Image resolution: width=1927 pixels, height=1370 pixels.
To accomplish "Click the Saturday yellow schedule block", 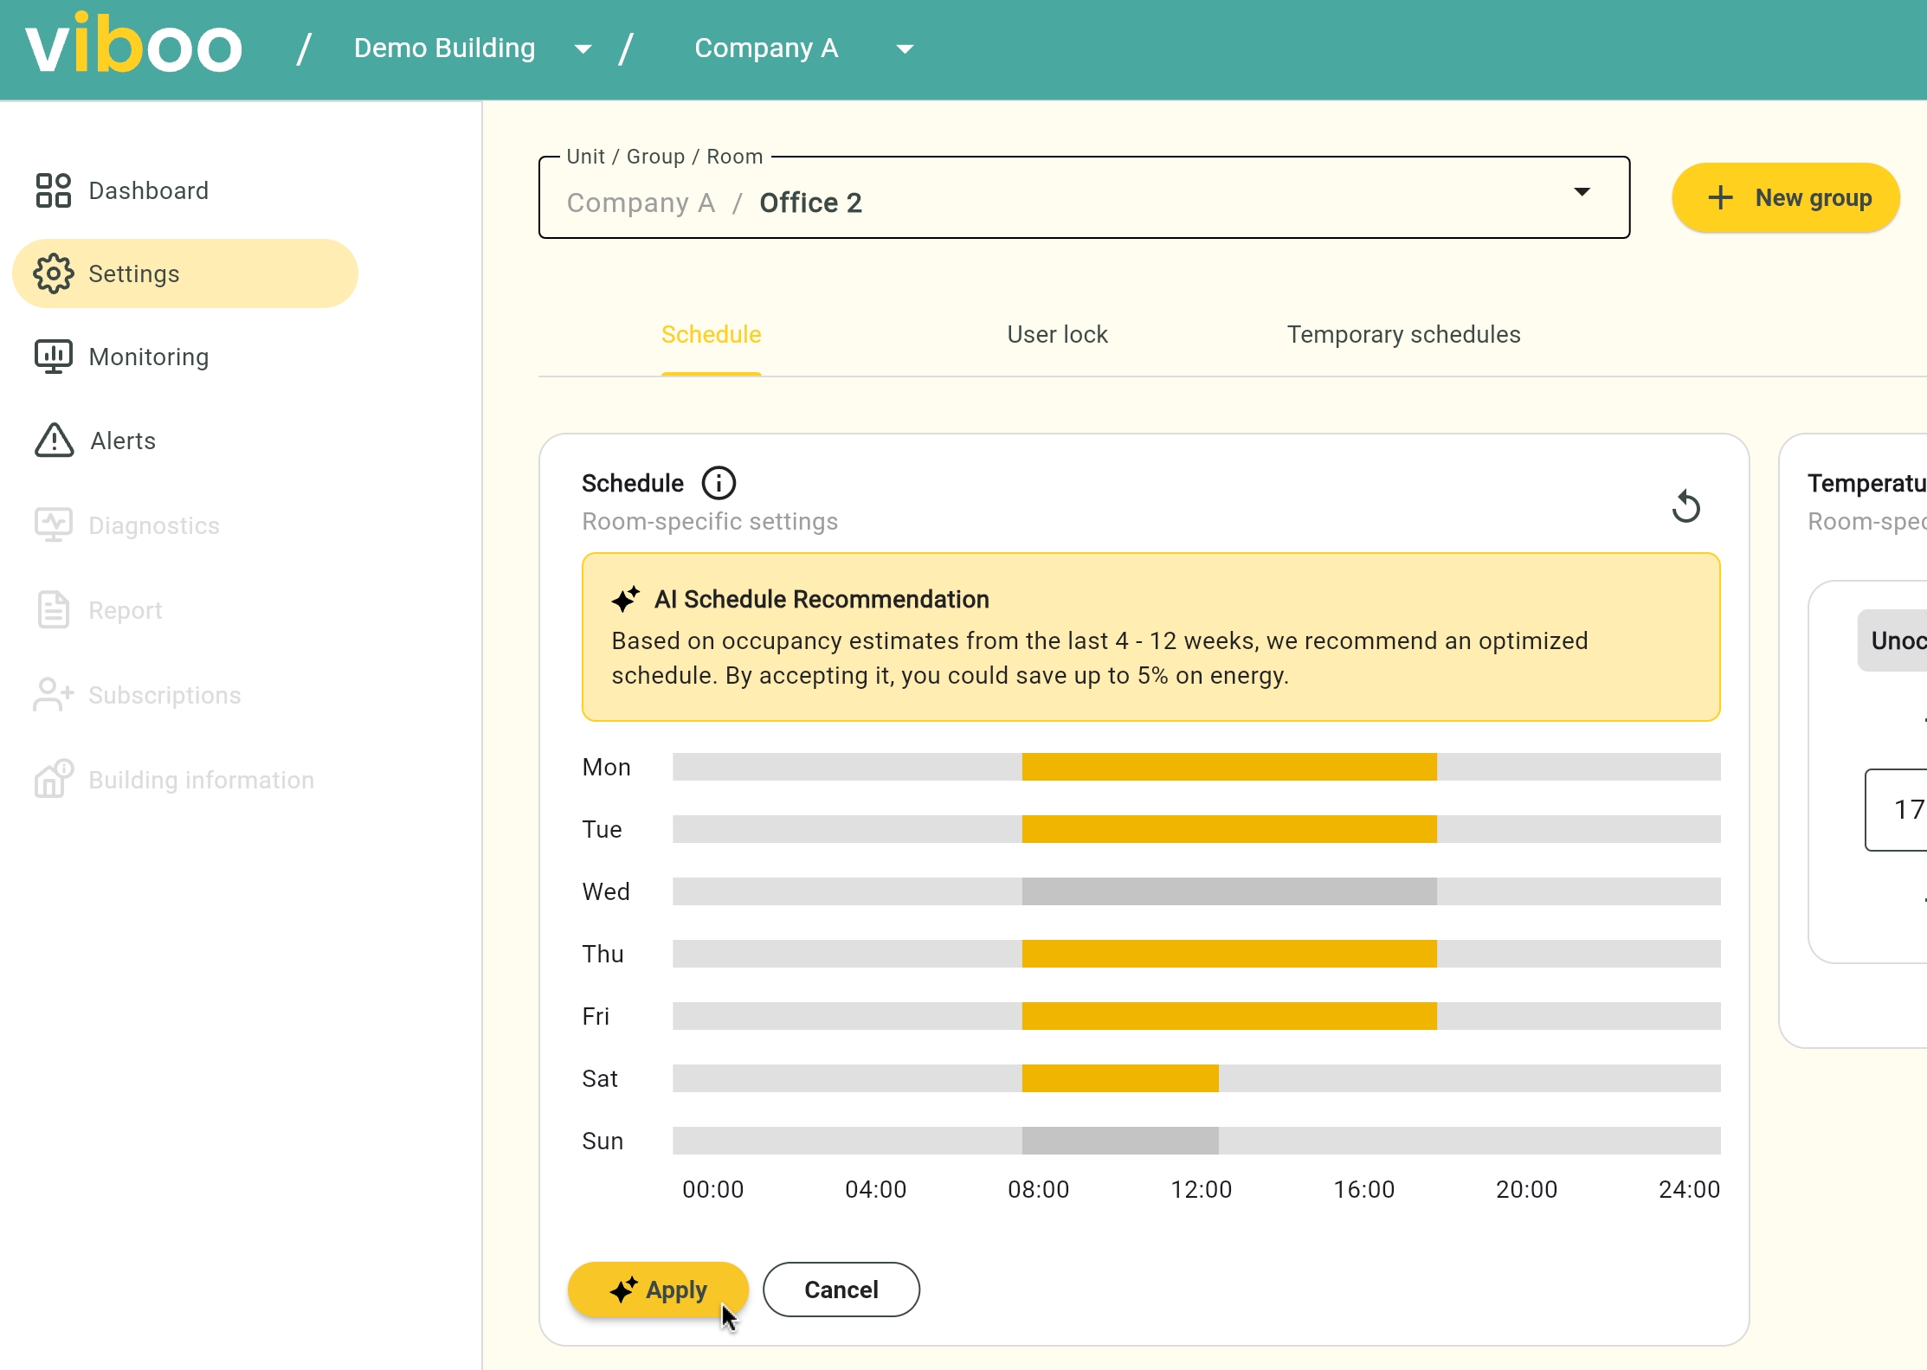I will 1119,1078.
